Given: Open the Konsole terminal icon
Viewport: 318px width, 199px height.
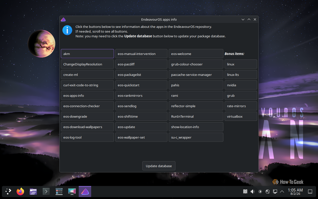Looking at the screenshot, I should pos(46,191).
